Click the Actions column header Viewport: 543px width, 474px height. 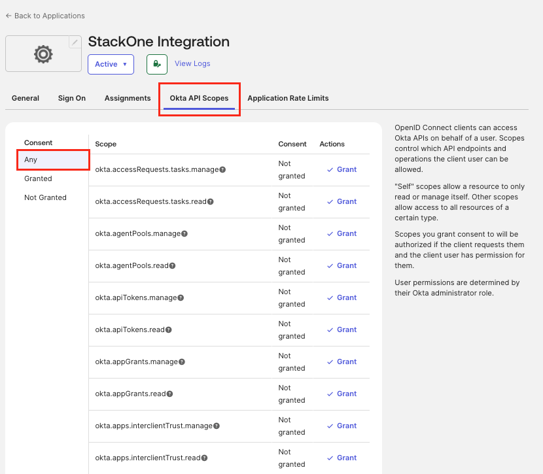pos(332,144)
